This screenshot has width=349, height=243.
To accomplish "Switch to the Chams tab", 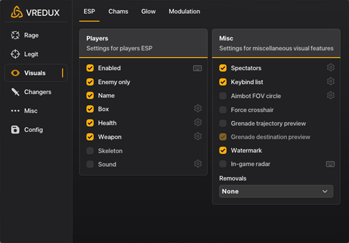I will 118,11.
